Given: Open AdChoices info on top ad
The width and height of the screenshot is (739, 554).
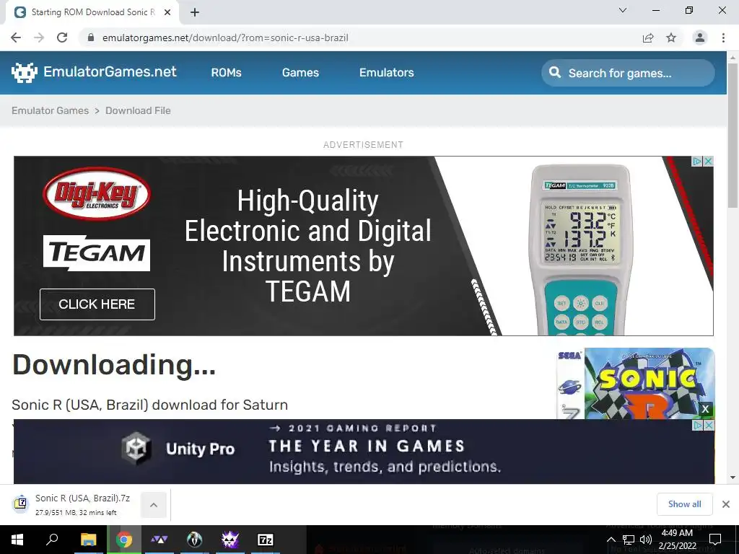Looking at the screenshot, I should [697, 161].
